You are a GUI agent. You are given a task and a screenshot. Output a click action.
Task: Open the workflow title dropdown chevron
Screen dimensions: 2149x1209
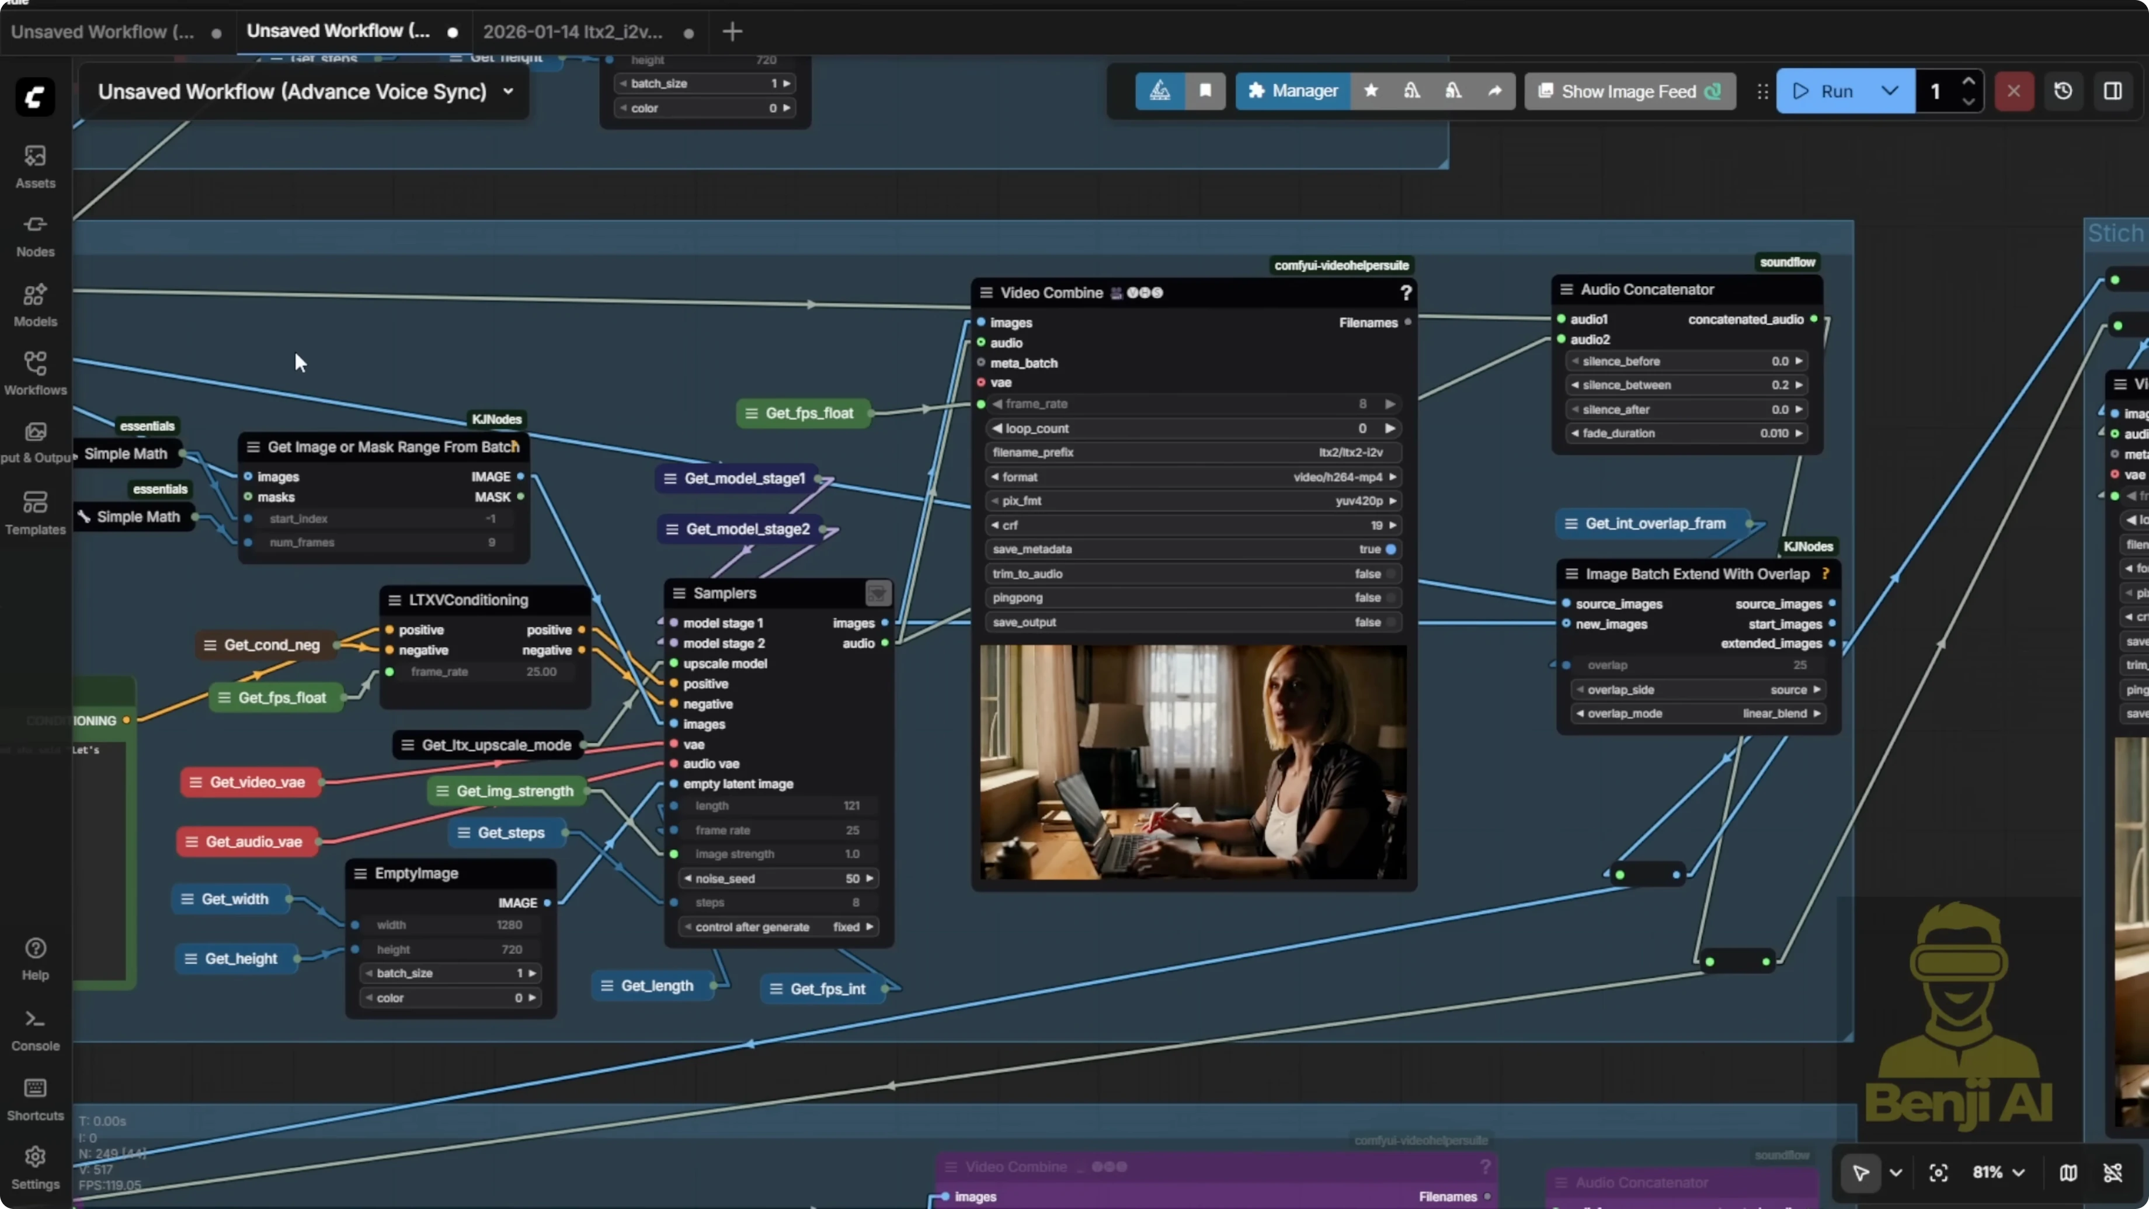tap(508, 92)
